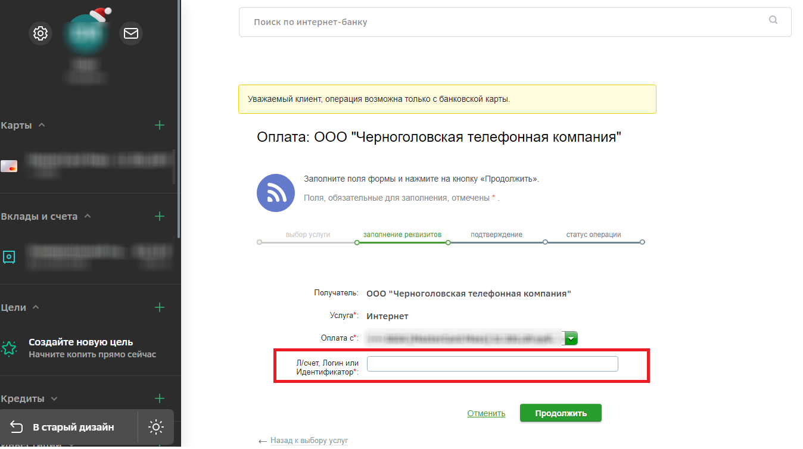Add a new deposit via the plus icon
Image resolution: width=803 pixels, height=449 pixels.
(x=159, y=216)
